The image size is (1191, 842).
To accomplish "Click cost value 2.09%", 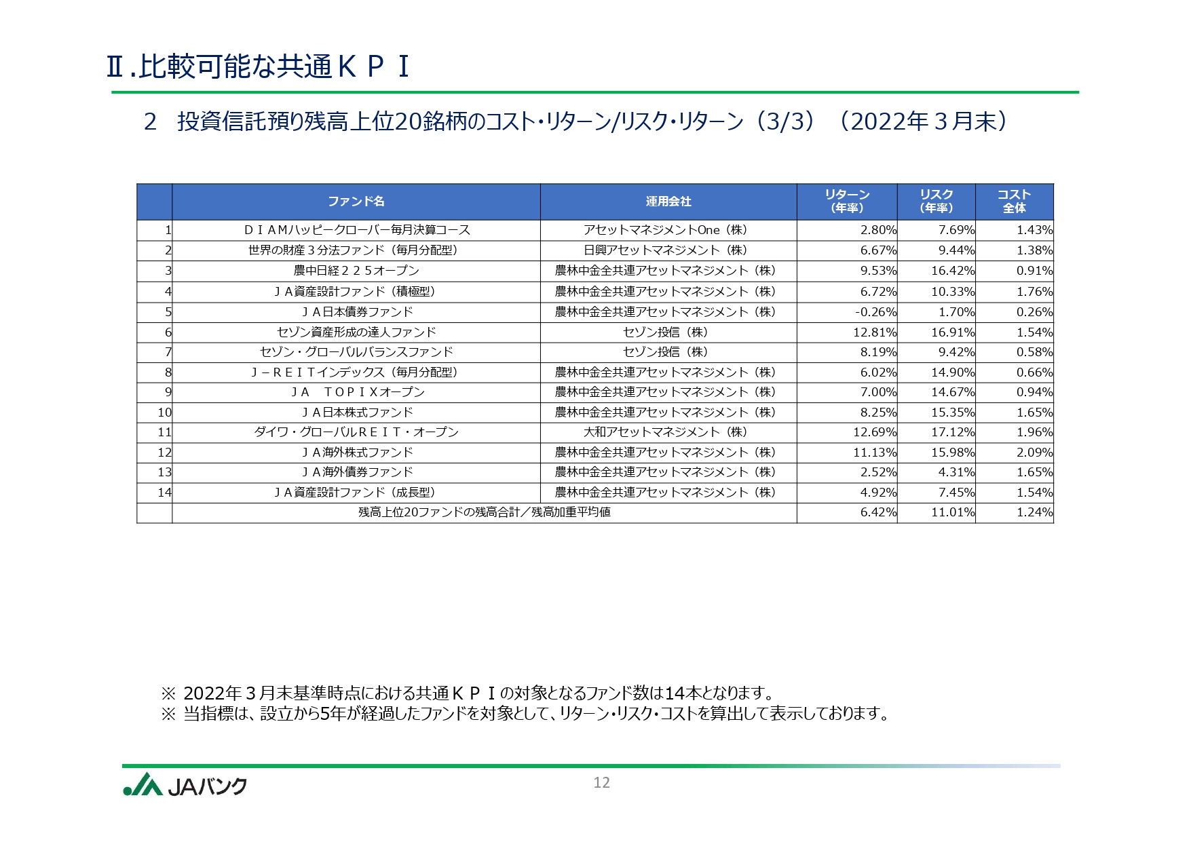I will pos(1034,453).
